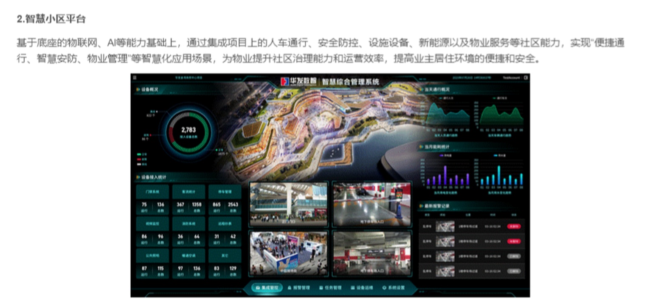The image size is (658, 304).
Task: Open the 集成管控 tab in the bottom navigation
Action: [267, 287]
